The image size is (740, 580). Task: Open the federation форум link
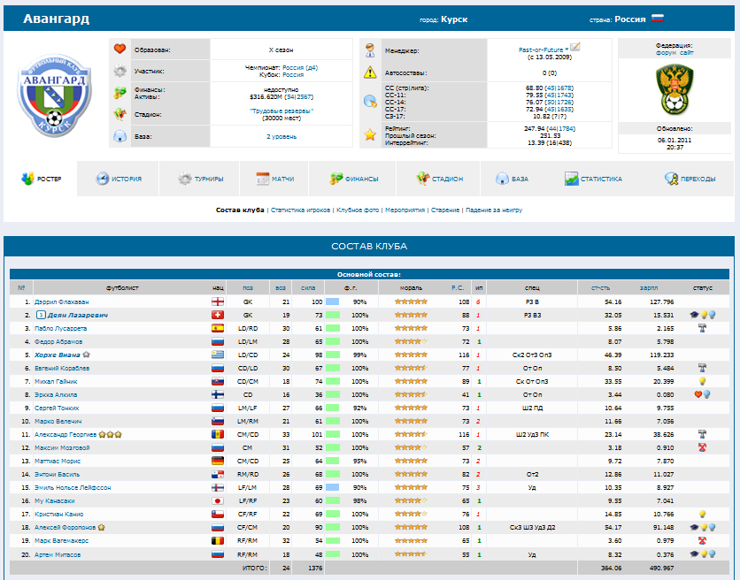pos(665,53)
